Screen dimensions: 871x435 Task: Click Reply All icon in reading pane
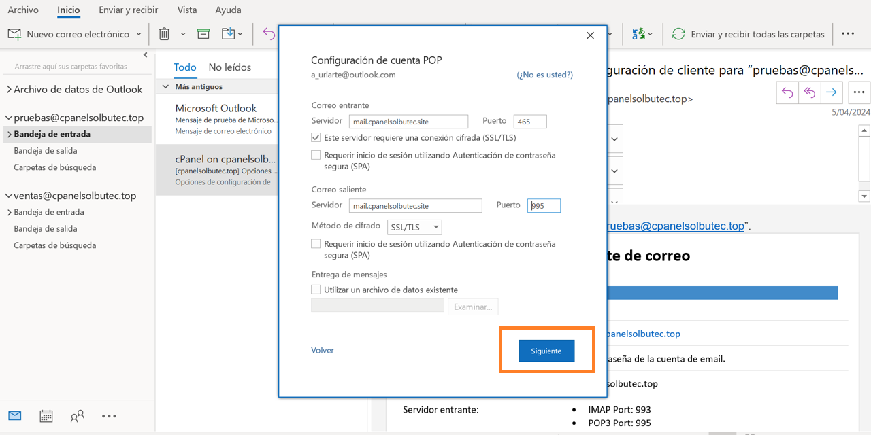tap(809, 92)
